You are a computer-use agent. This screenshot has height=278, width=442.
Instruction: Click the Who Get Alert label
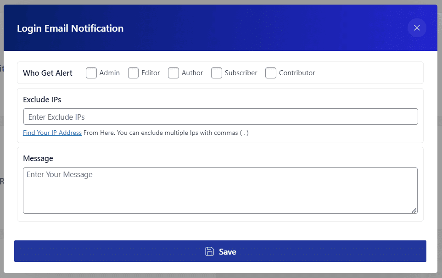48,73
